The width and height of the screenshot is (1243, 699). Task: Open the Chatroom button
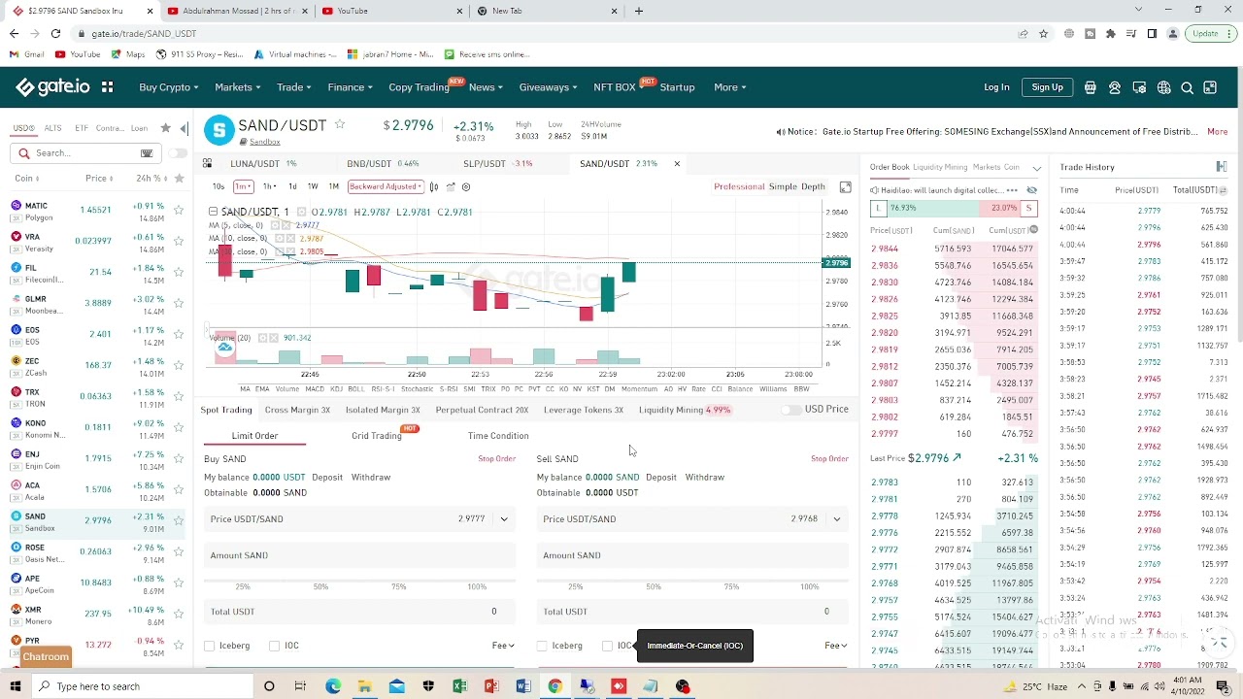46,657
